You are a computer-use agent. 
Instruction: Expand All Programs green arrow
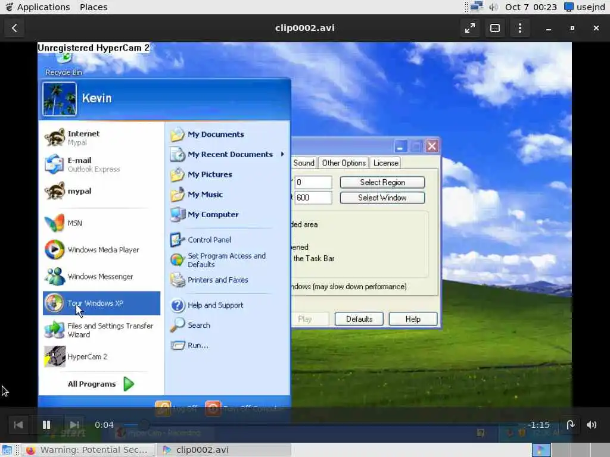[129, 384]
